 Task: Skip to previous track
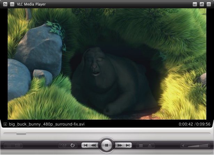(x=86, y=145)
